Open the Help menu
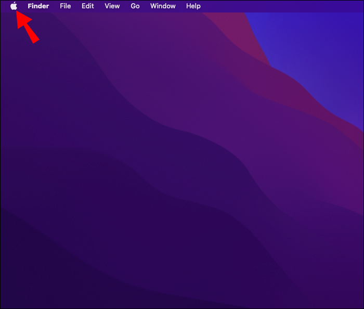Image resolution: width=364 pixels, height=309 pixels. pos(193,6)
